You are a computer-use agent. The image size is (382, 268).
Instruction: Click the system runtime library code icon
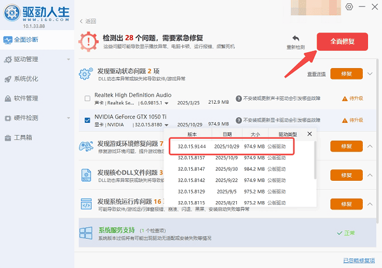pos(86,204)
